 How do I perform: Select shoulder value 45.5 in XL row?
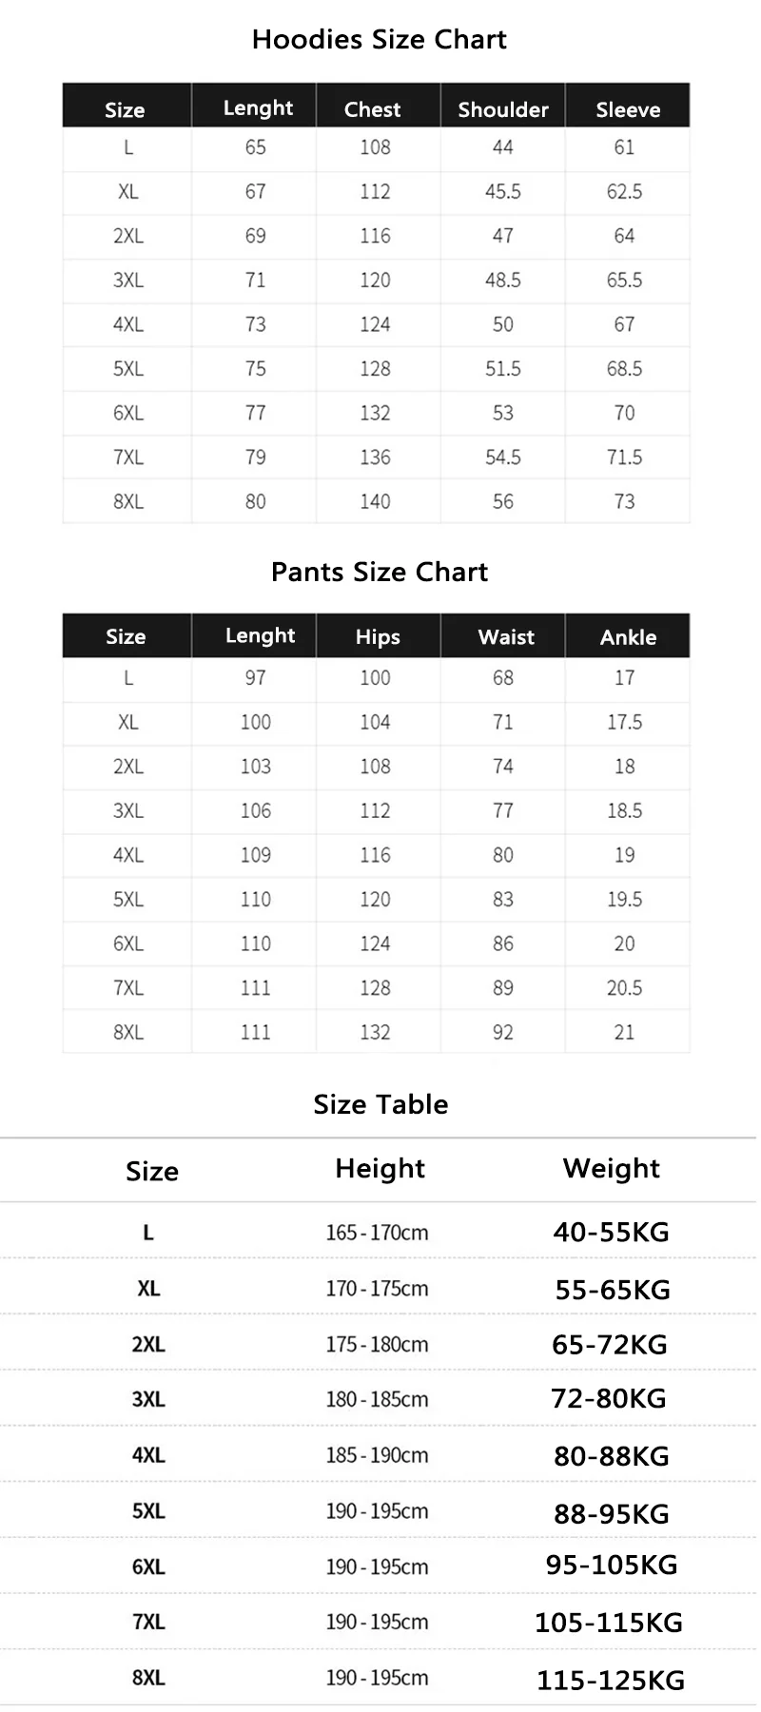(x=502, y=192)
